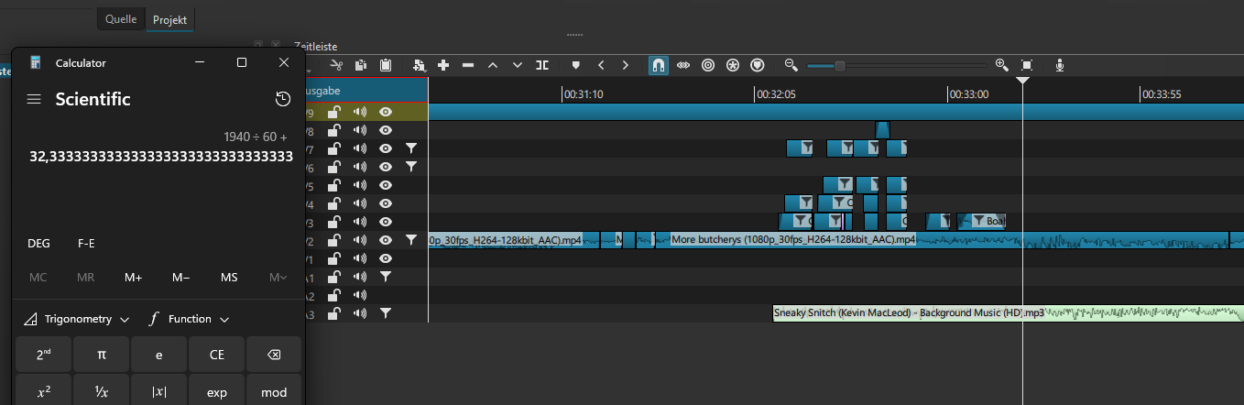Screen dimensions: 1244x405
Task: Click the Split at Playhead icon
Action: coord(542,65)
